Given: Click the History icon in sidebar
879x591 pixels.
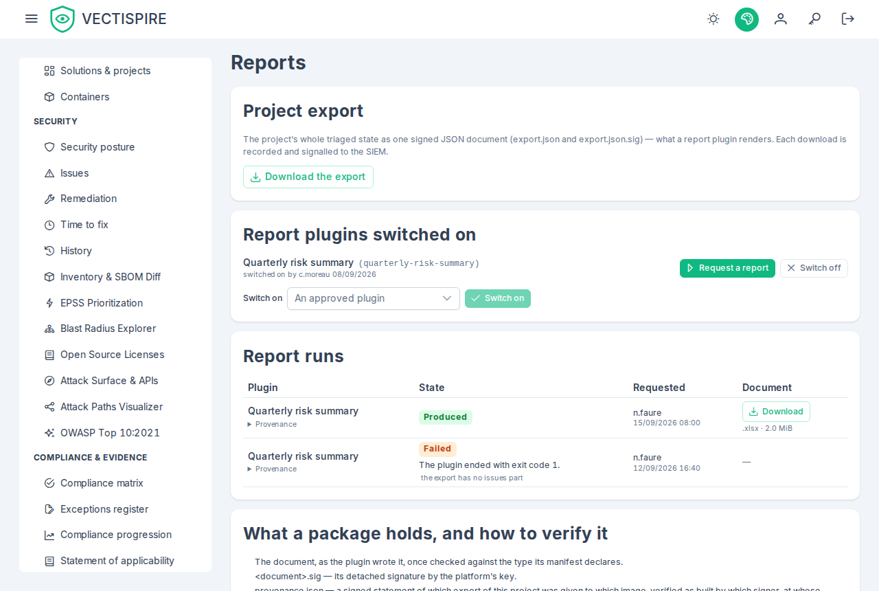Looking at the screenshot, I should pyautogui.click(x=49, y=251).
